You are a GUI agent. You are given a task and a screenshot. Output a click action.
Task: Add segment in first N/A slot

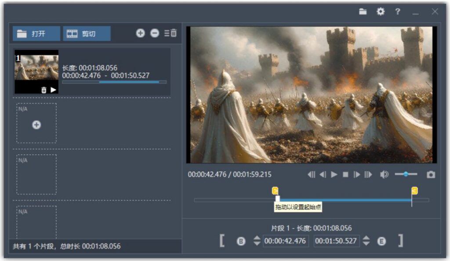[36, 125]
